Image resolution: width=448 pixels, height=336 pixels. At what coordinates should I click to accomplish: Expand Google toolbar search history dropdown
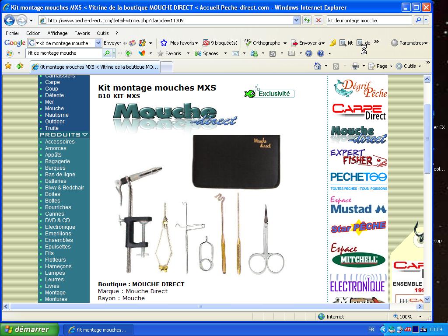(98, 43)
